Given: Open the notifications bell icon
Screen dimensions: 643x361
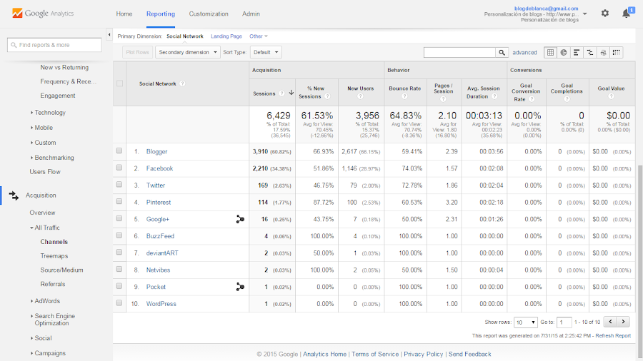Looking at the screenshot, I should pyautogui.click(x=626, y=14).
